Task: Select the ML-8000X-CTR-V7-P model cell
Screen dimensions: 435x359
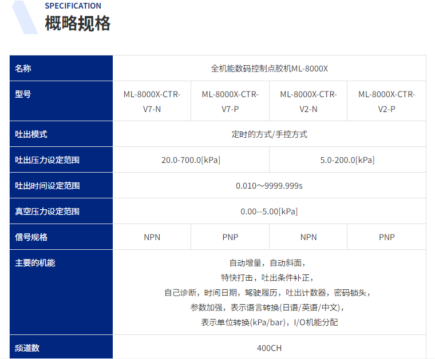Action: [230, 101]
